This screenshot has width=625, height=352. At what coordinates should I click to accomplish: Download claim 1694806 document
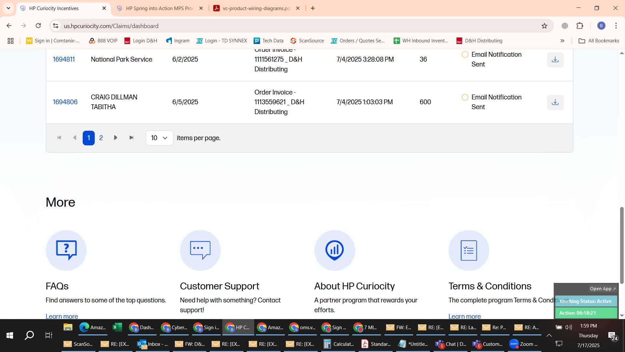coord(555,102)
